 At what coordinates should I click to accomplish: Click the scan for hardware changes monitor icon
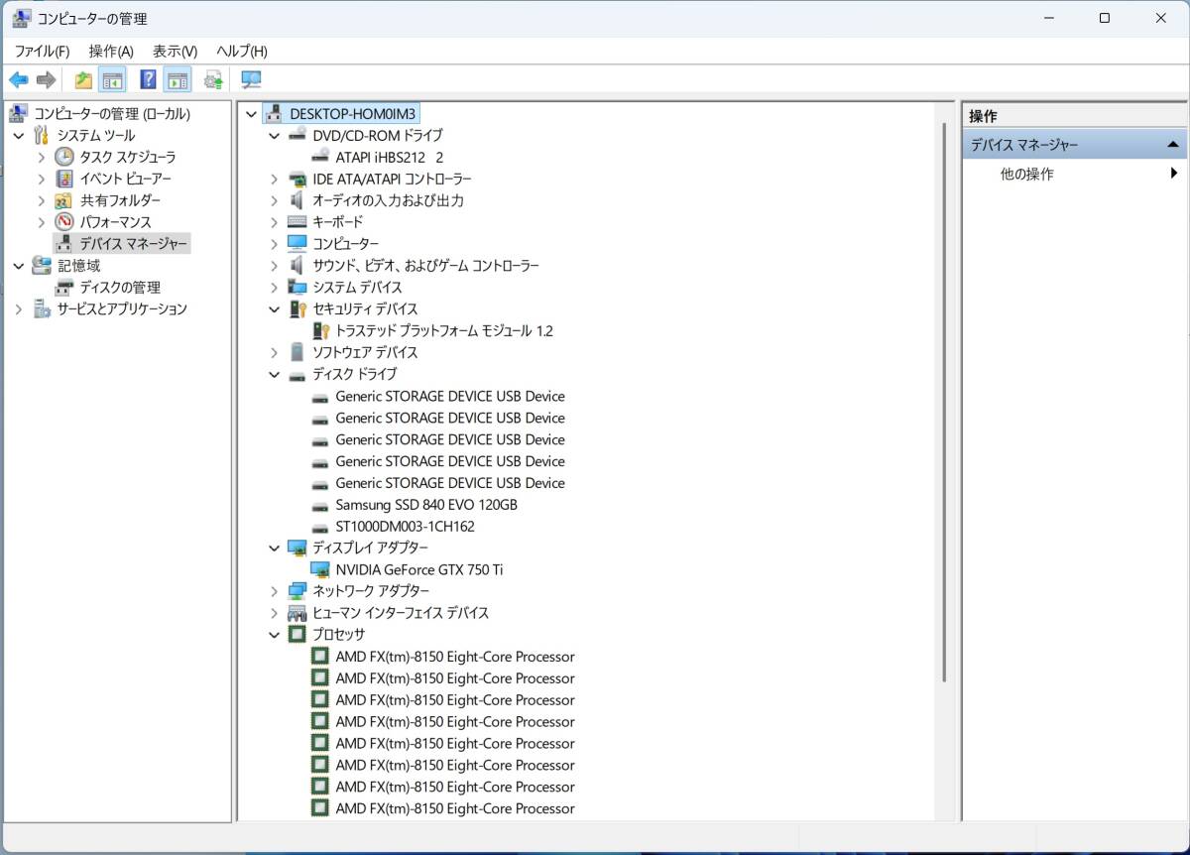pyautogui.click(x=251, y=80)
